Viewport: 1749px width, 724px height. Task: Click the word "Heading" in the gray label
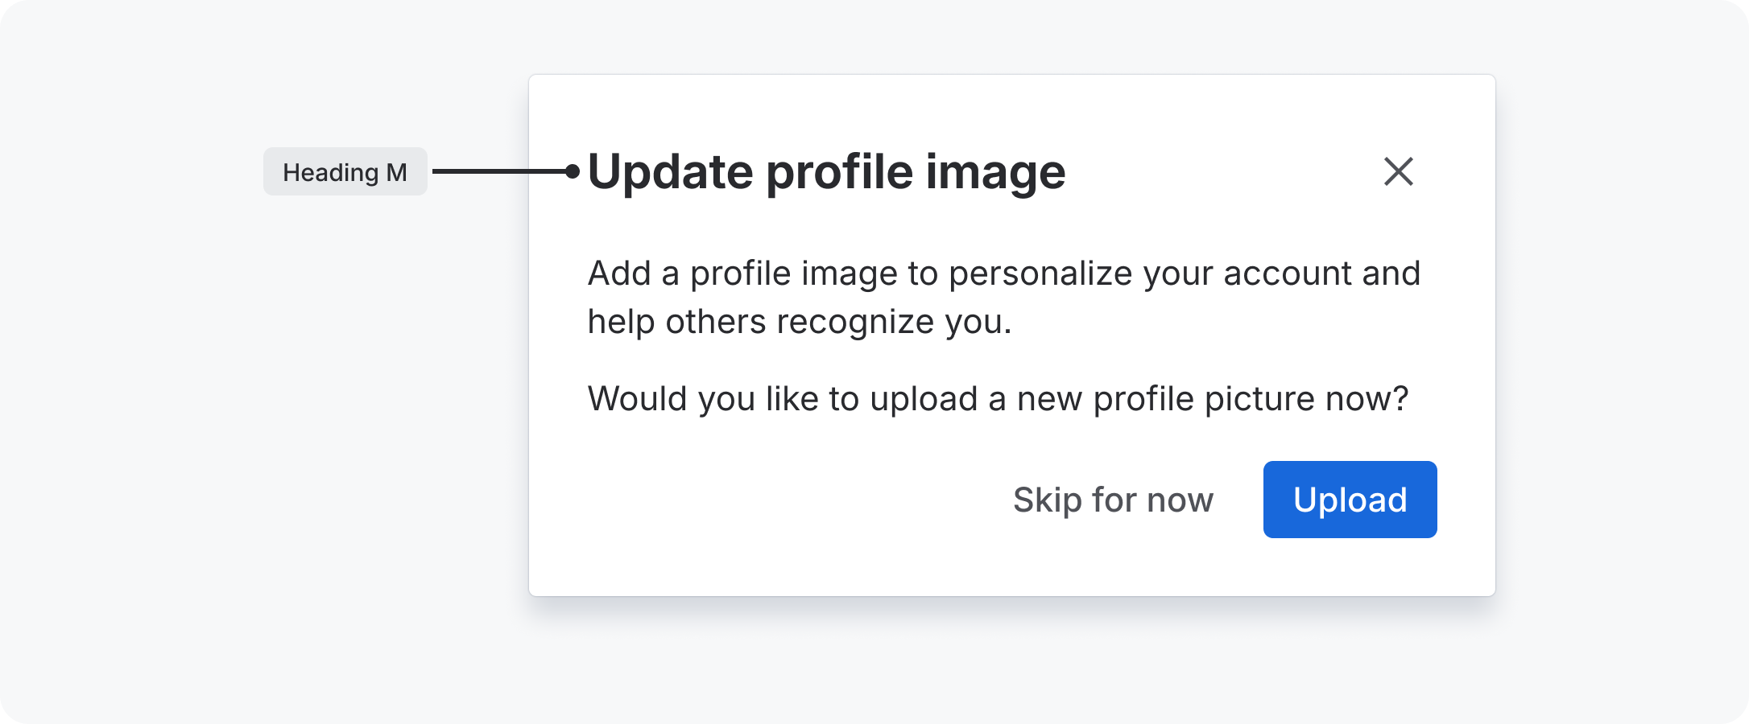[x=330, y=172]
